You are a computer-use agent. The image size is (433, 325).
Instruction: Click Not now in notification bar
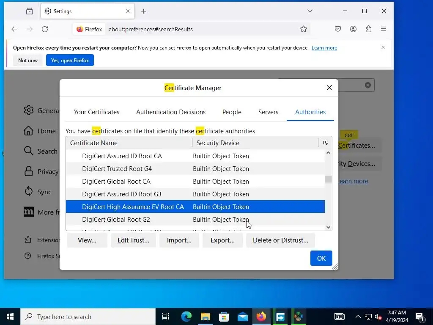click(x=28, y=60)
